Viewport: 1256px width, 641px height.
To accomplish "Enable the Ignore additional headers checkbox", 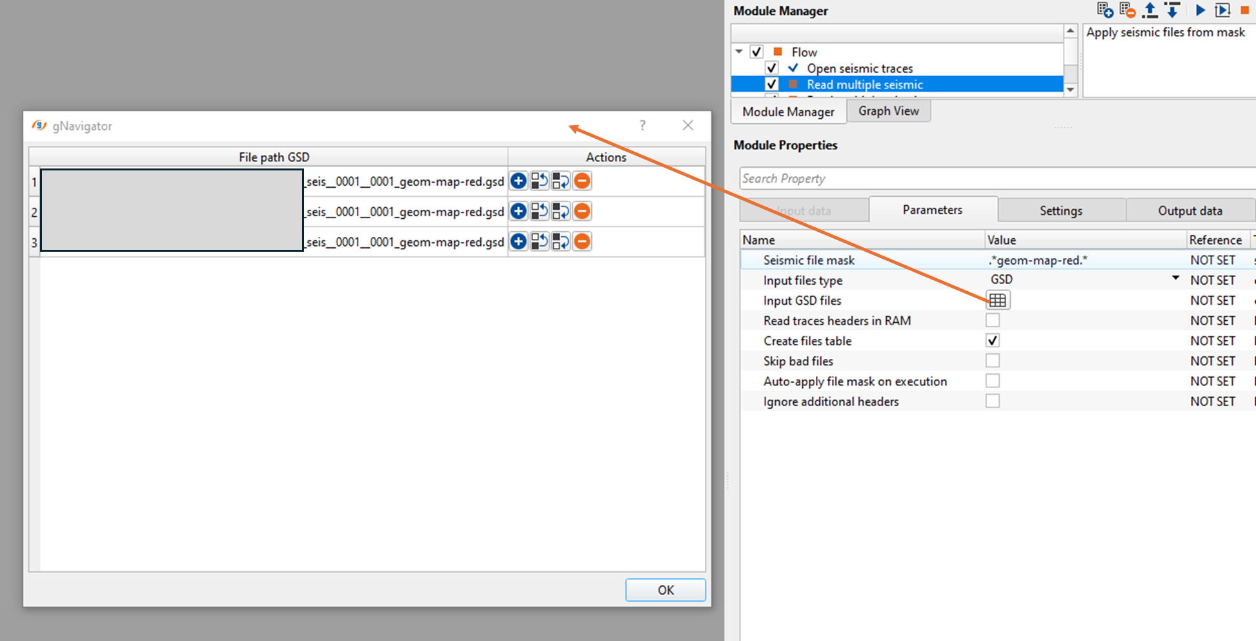I will click(x=993, y=401).
